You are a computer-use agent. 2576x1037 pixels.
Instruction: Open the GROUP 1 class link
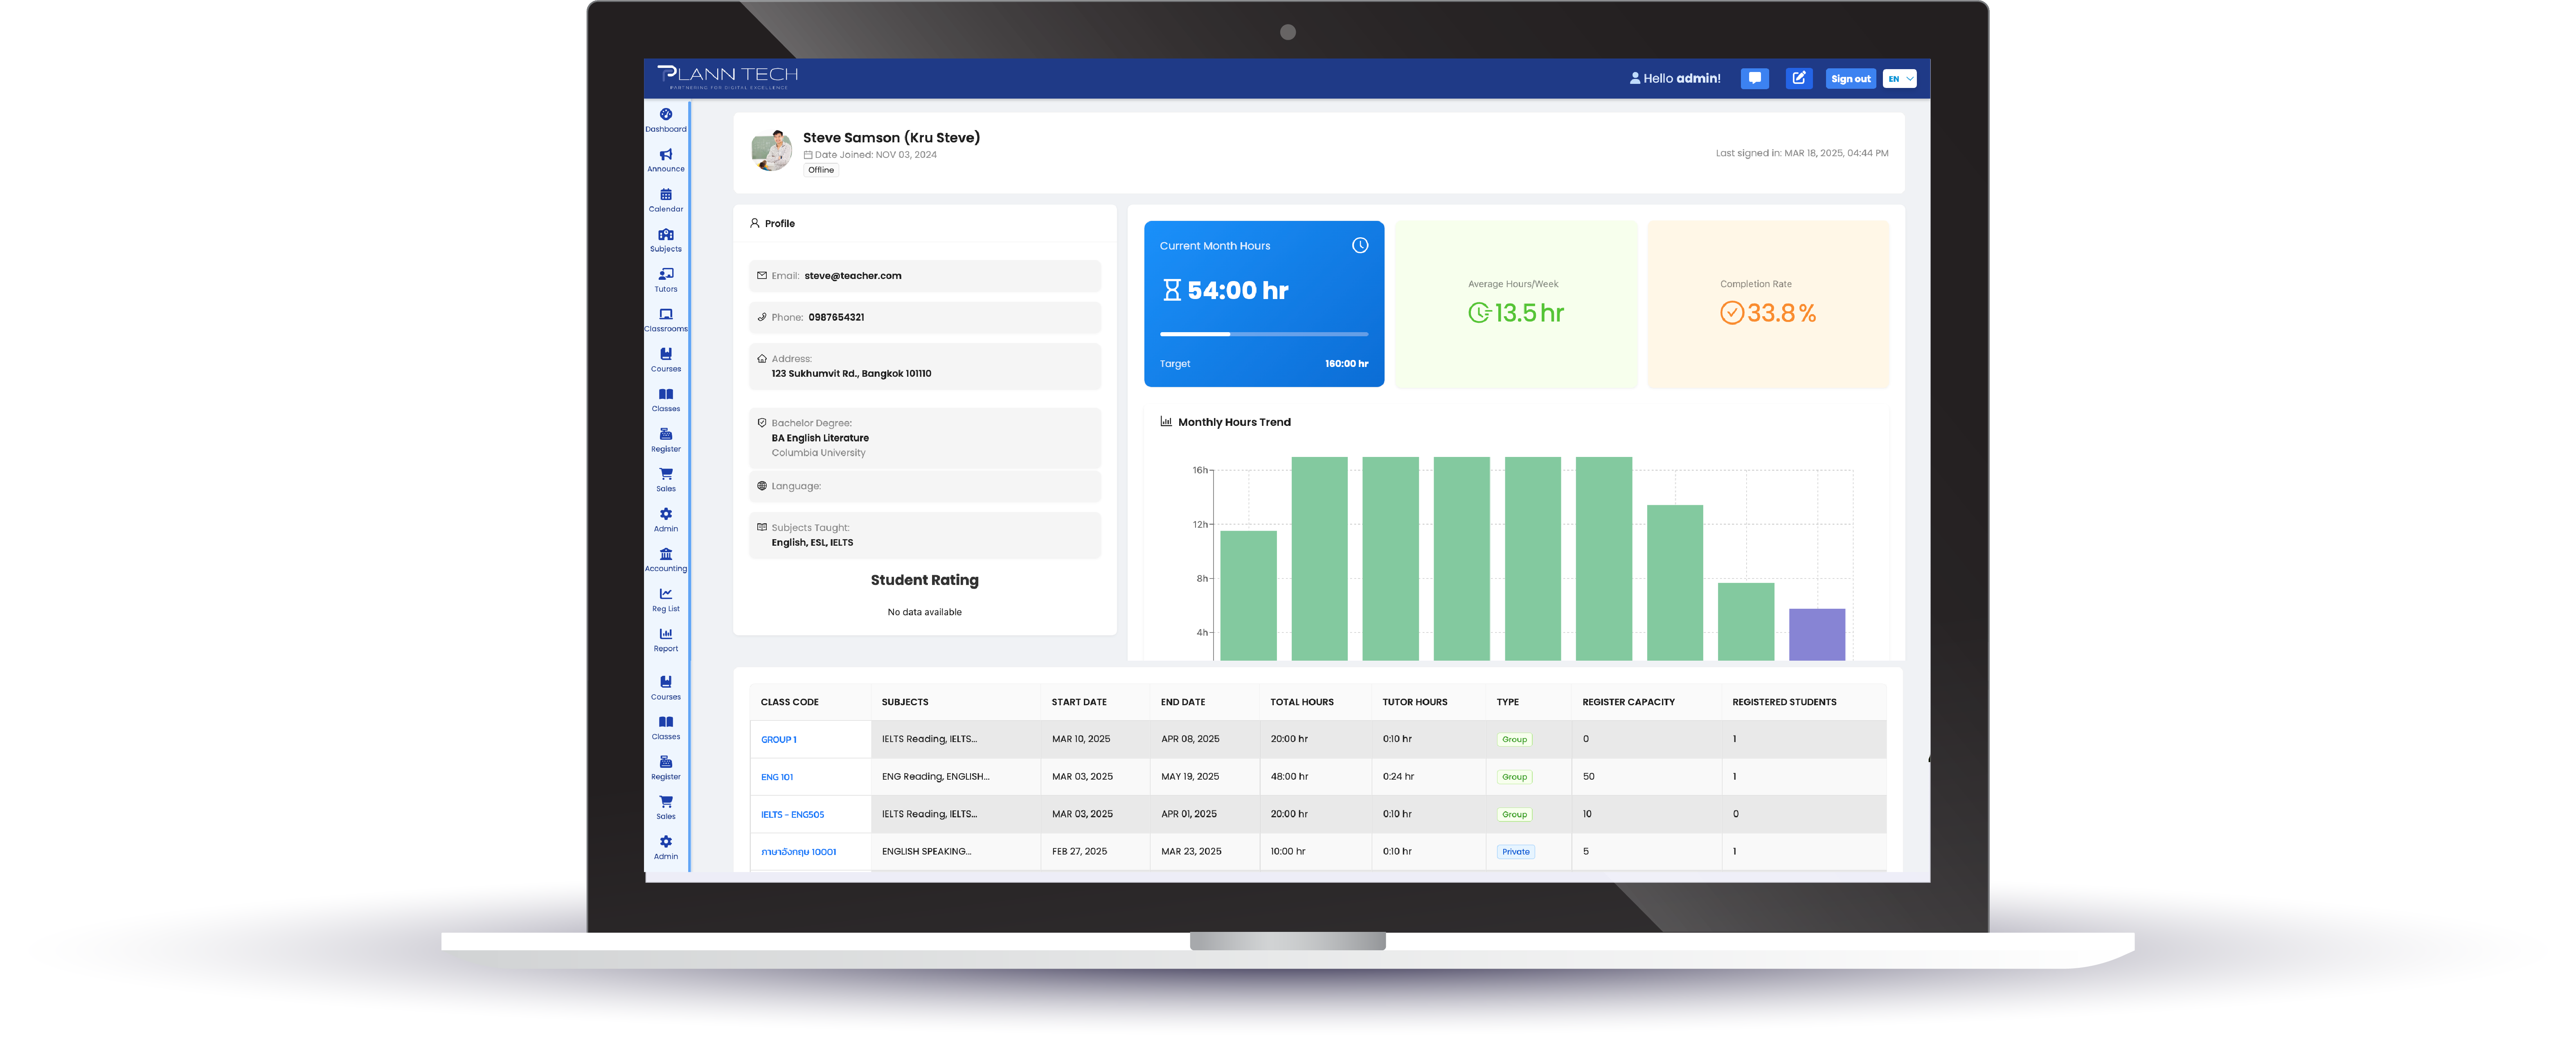(778, 739)
